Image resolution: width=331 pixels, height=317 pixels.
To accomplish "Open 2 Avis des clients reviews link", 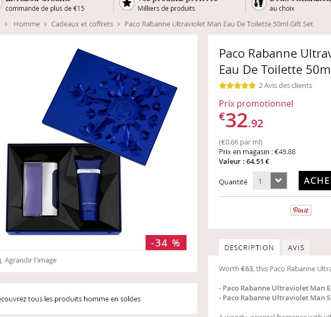I will pyautogui.click(x=285, y=86).
